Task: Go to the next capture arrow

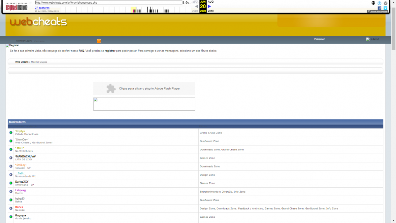Action: (x=209, y=6)
